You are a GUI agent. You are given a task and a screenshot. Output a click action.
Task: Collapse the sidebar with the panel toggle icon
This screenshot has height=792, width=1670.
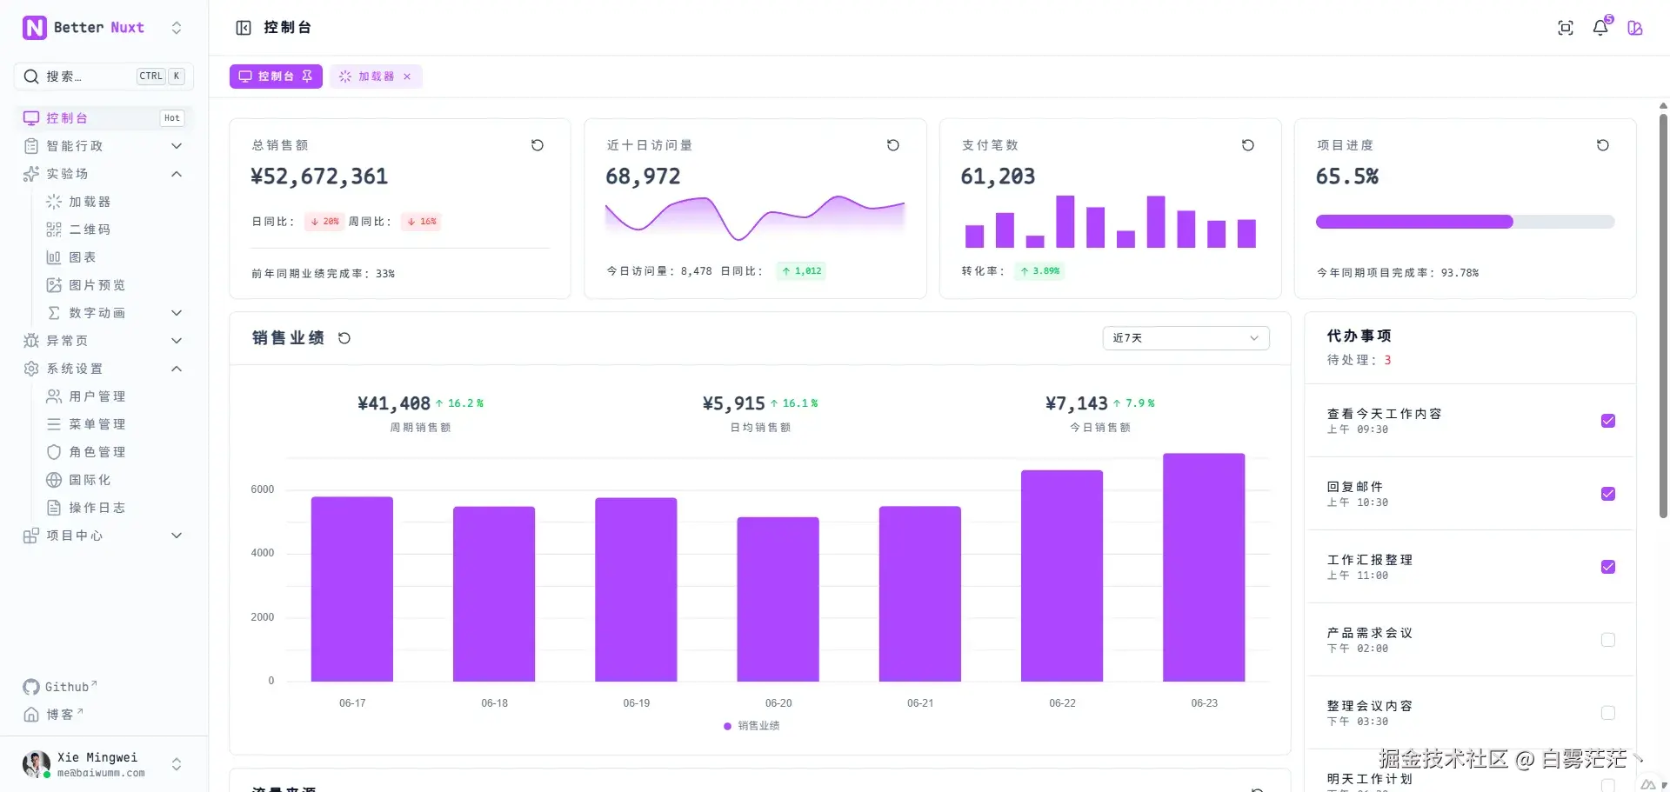click(x=244, y=28)
